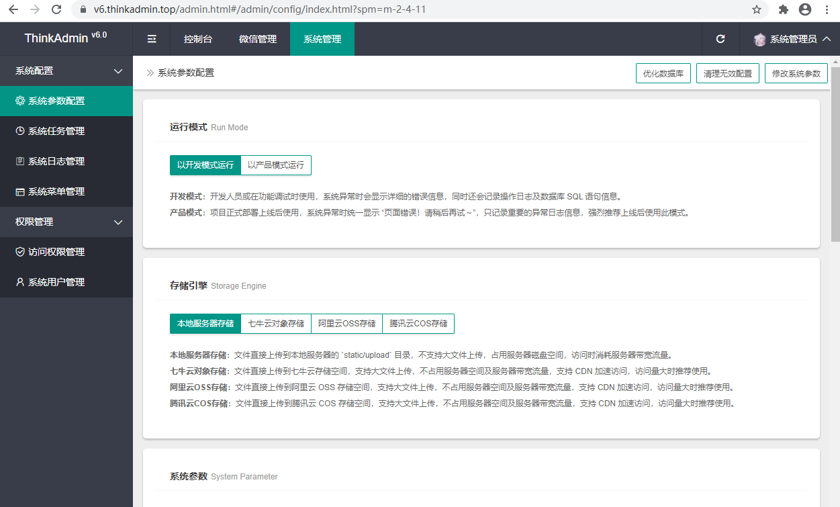840x507 pixels.
Task: Click the 优化数据库 button
Action: (663, 73)
